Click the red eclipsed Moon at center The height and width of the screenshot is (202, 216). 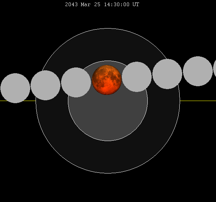107,80
